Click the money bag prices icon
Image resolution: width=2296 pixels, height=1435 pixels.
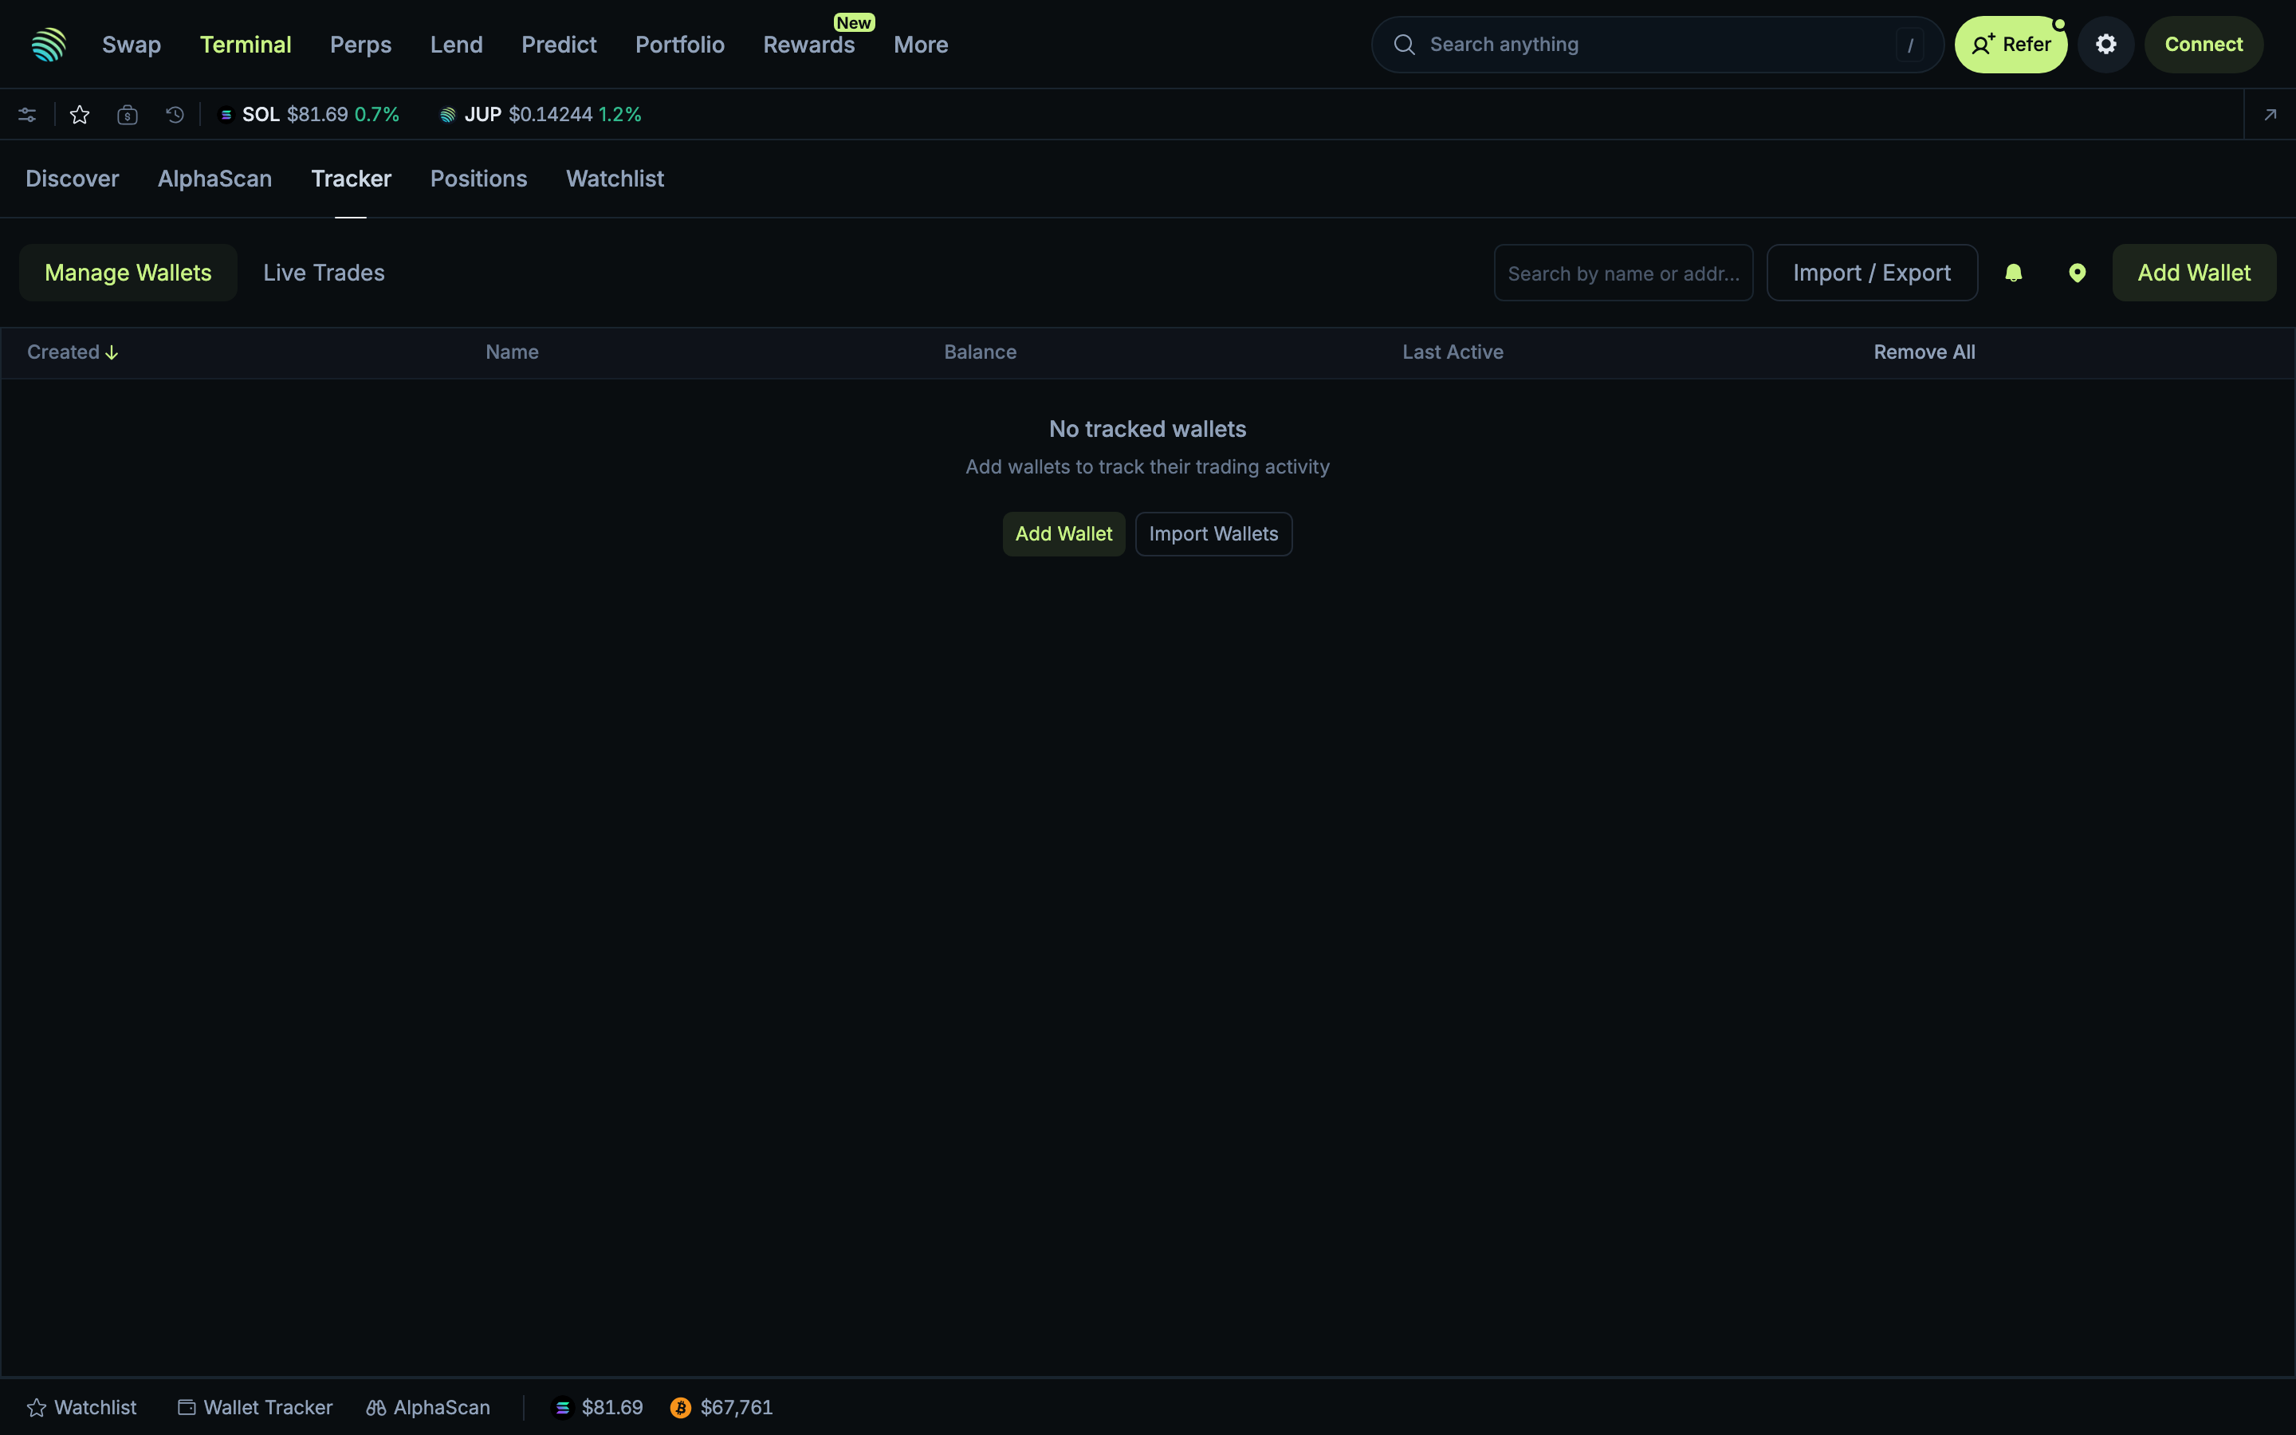(127, 114)
